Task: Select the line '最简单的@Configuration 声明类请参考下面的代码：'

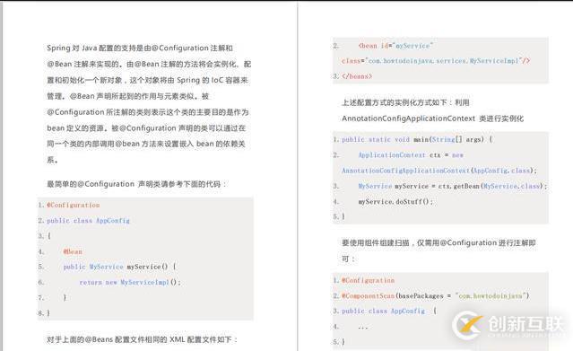Action: tap(136, 184)
